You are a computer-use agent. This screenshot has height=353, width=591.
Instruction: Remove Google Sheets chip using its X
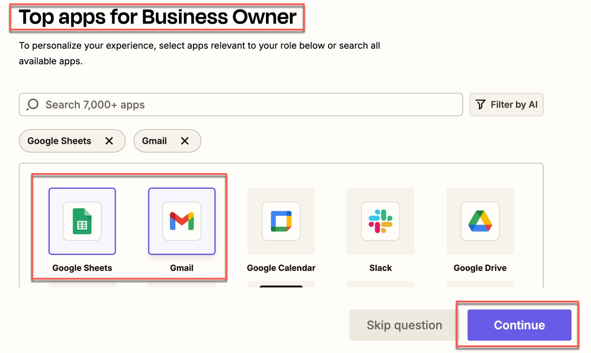(x=109, y=141)
